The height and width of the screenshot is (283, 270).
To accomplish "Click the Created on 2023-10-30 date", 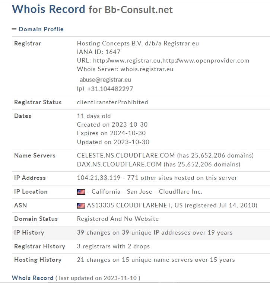I will (x=112, y=124).
